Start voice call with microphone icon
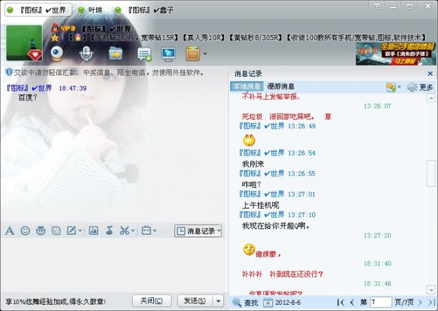 click(86, 53)
